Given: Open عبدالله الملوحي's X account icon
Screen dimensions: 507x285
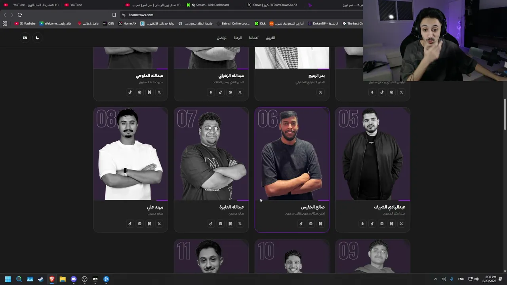Looking at the screenshot, I should (159, 92).
